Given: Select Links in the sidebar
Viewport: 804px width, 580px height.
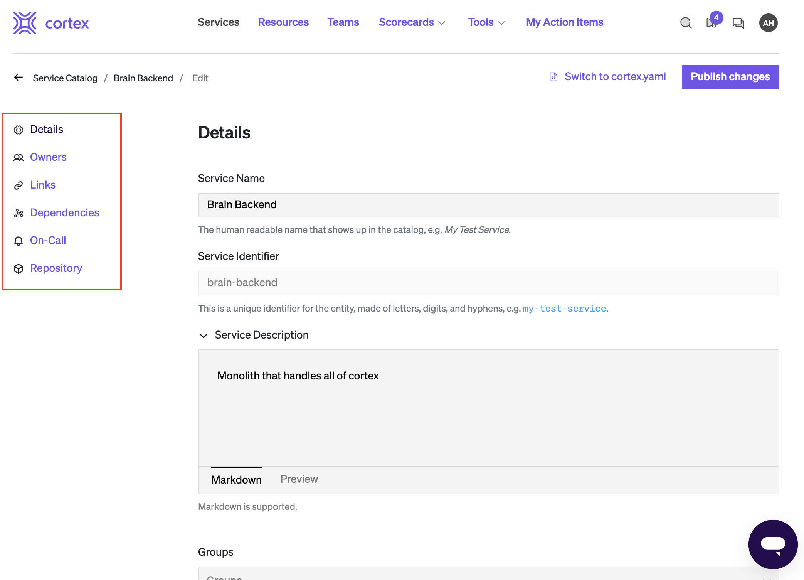Looking at the screenshot, I should (x=43, y=185).
